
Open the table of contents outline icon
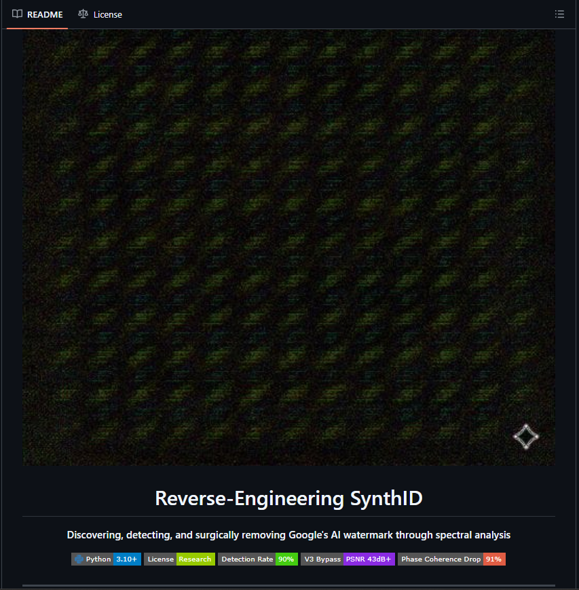tap(559, 14)
